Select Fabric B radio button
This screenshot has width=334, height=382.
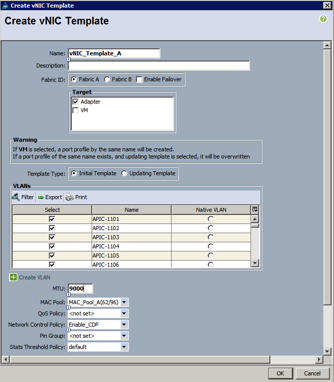click(x=107, y=79)
